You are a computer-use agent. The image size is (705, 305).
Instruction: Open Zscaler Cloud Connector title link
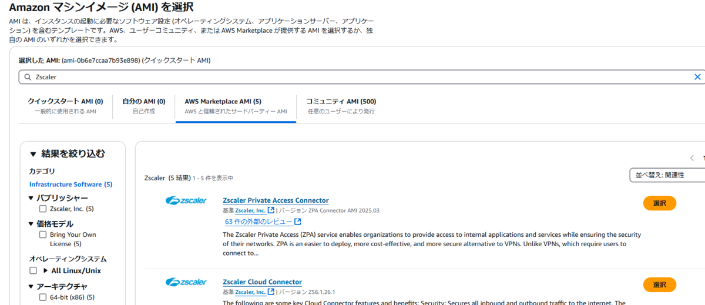(262, 282)
